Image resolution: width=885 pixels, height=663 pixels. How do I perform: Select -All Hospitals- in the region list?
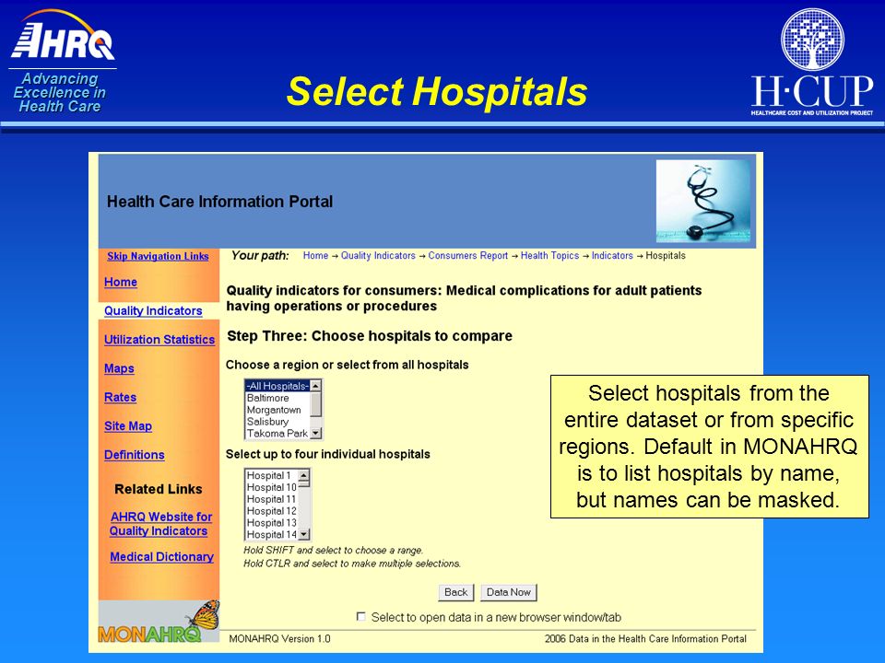tap(277, 386)
